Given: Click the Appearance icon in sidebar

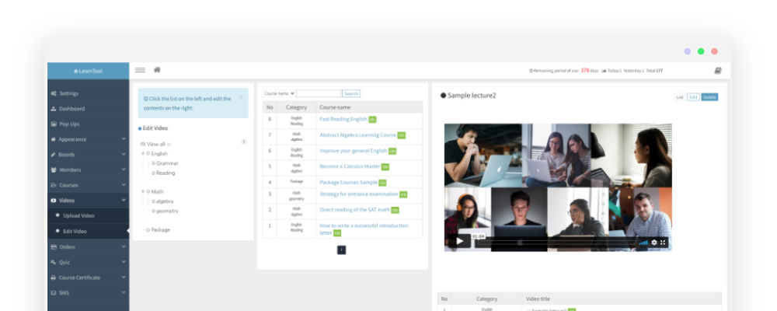Looking at the screenshot, I should (54, 139).
